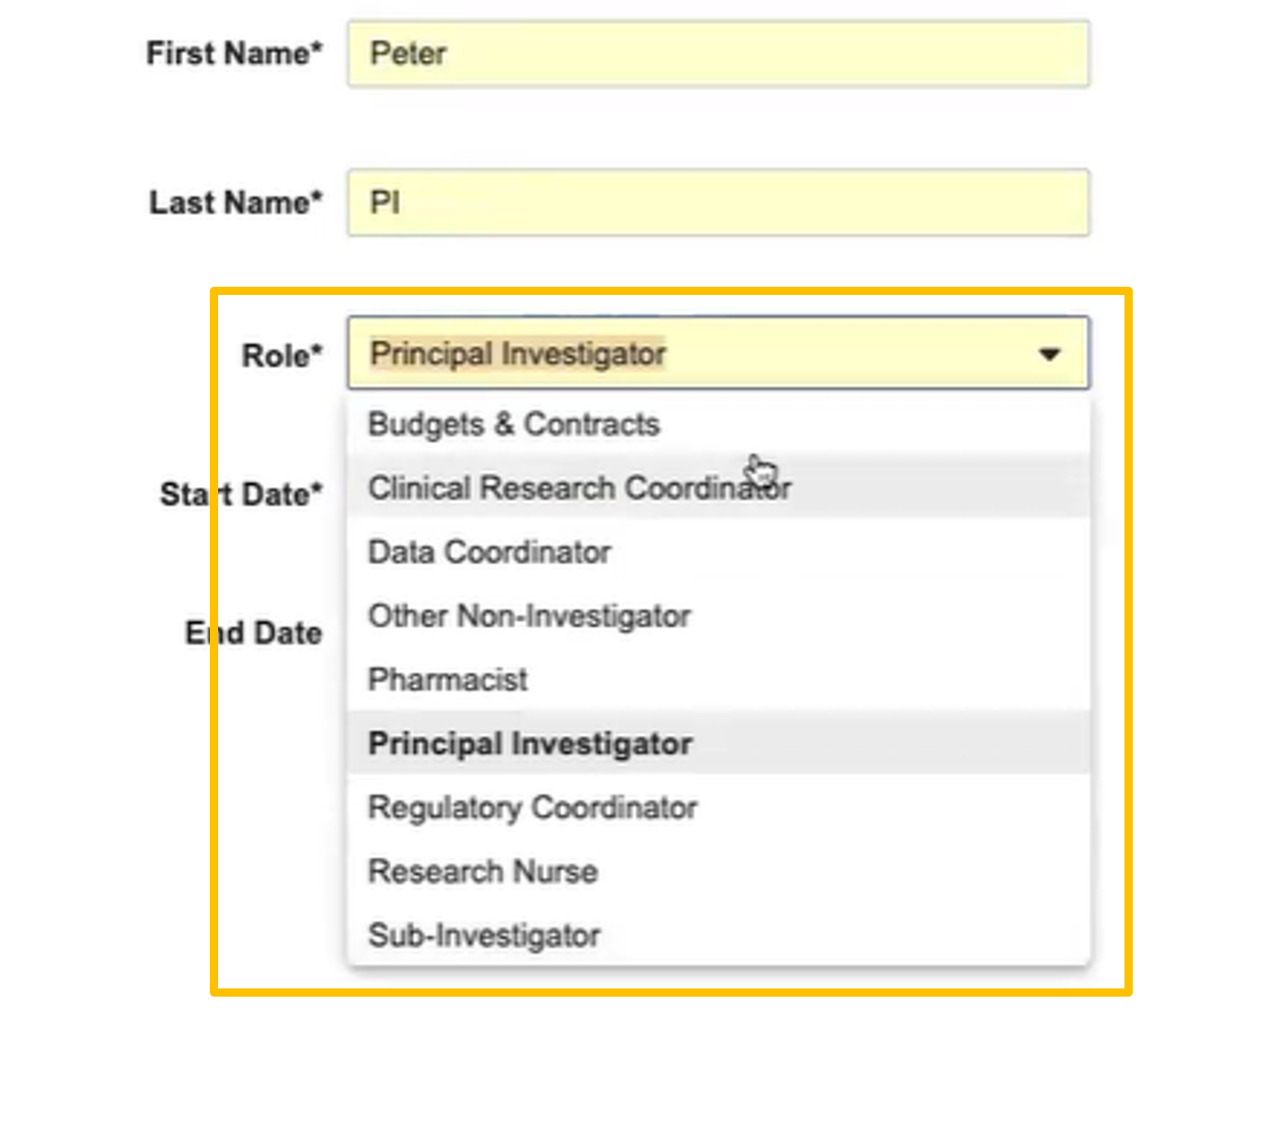Click the Start Date label

tap(241, 495)
